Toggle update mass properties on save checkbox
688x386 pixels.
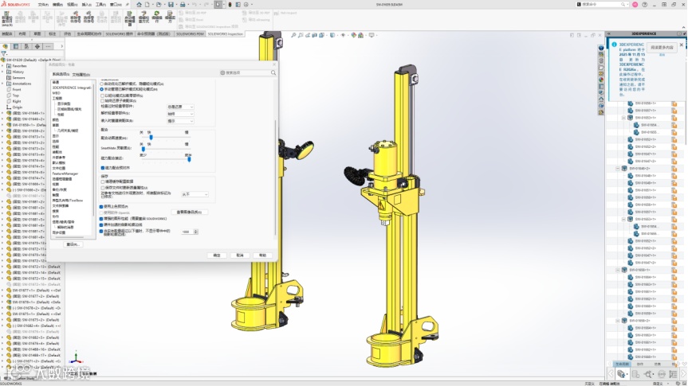pos(102,188)
